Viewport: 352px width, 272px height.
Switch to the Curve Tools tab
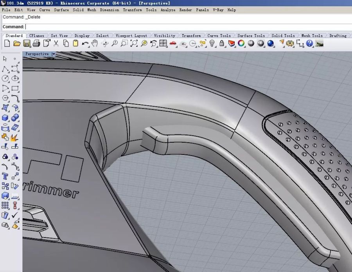point(219,36)
